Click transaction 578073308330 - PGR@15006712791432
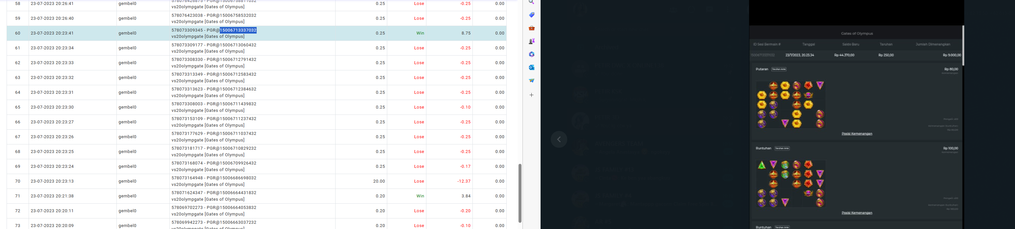 (214, 60)
